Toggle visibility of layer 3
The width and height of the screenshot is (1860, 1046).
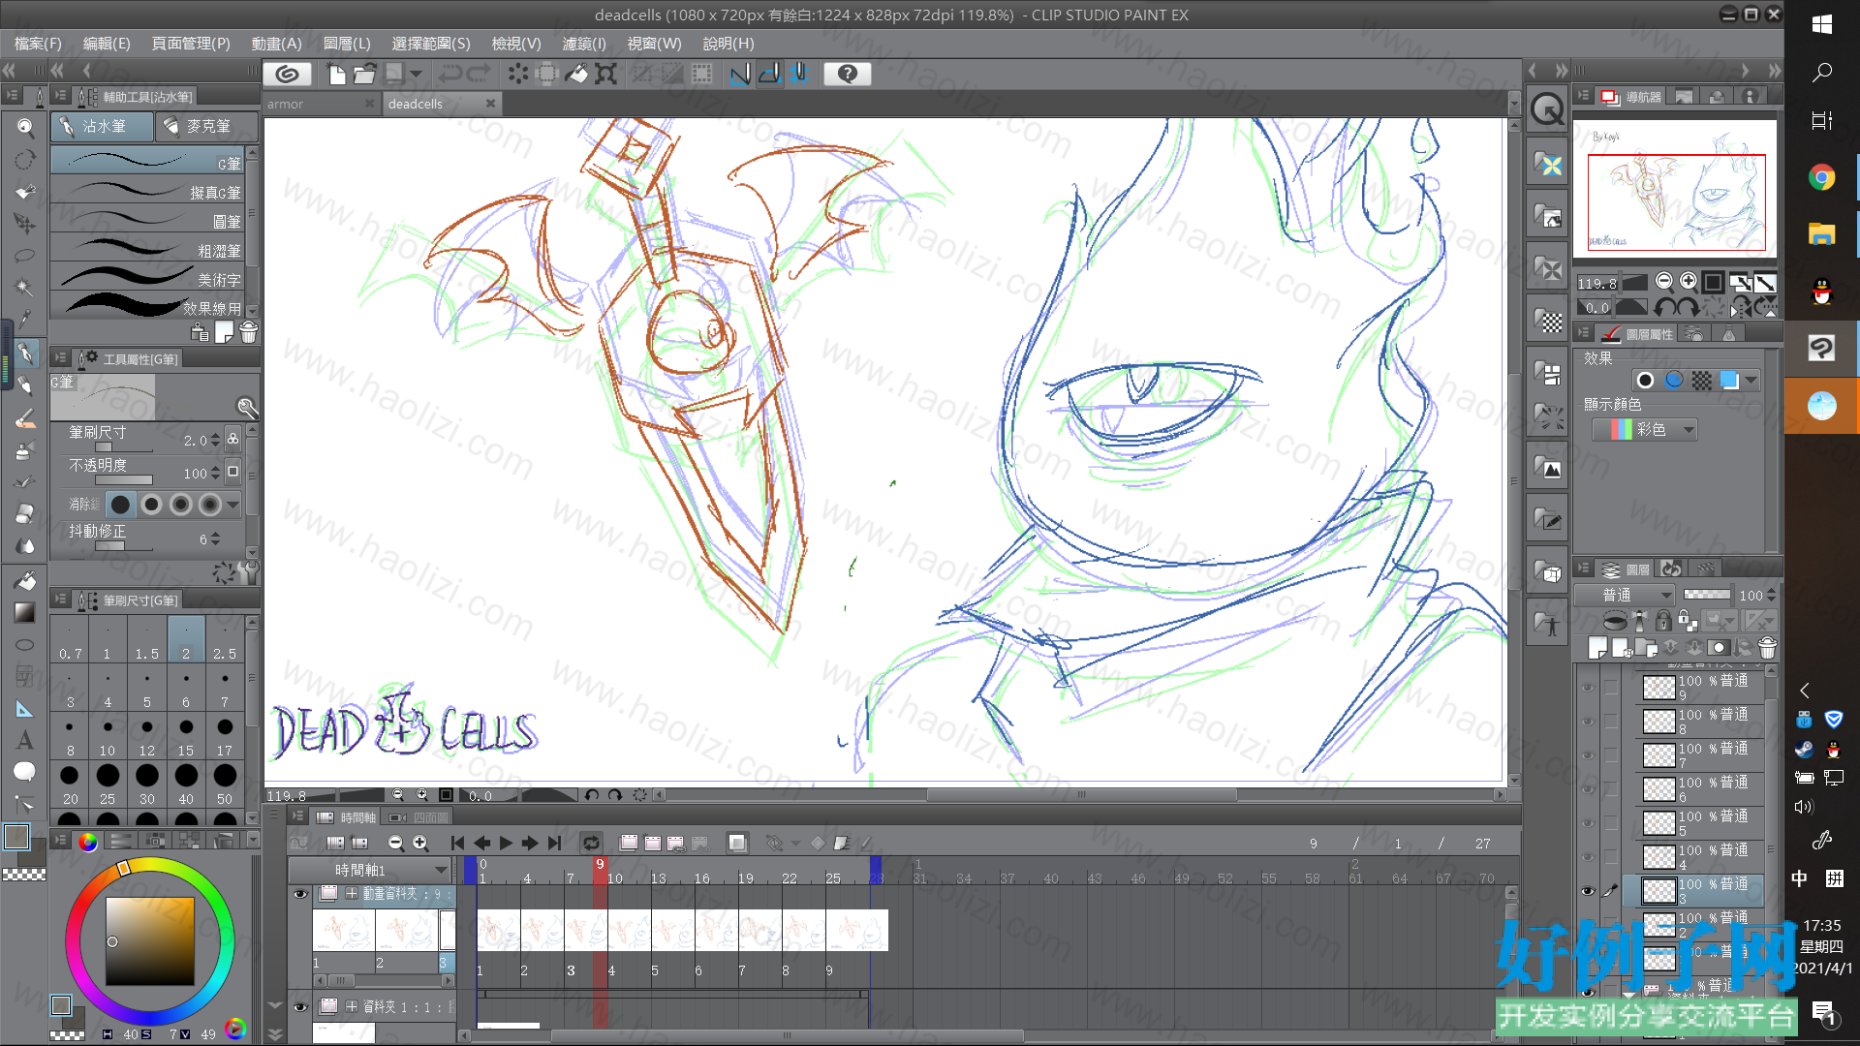[1587, 891]
